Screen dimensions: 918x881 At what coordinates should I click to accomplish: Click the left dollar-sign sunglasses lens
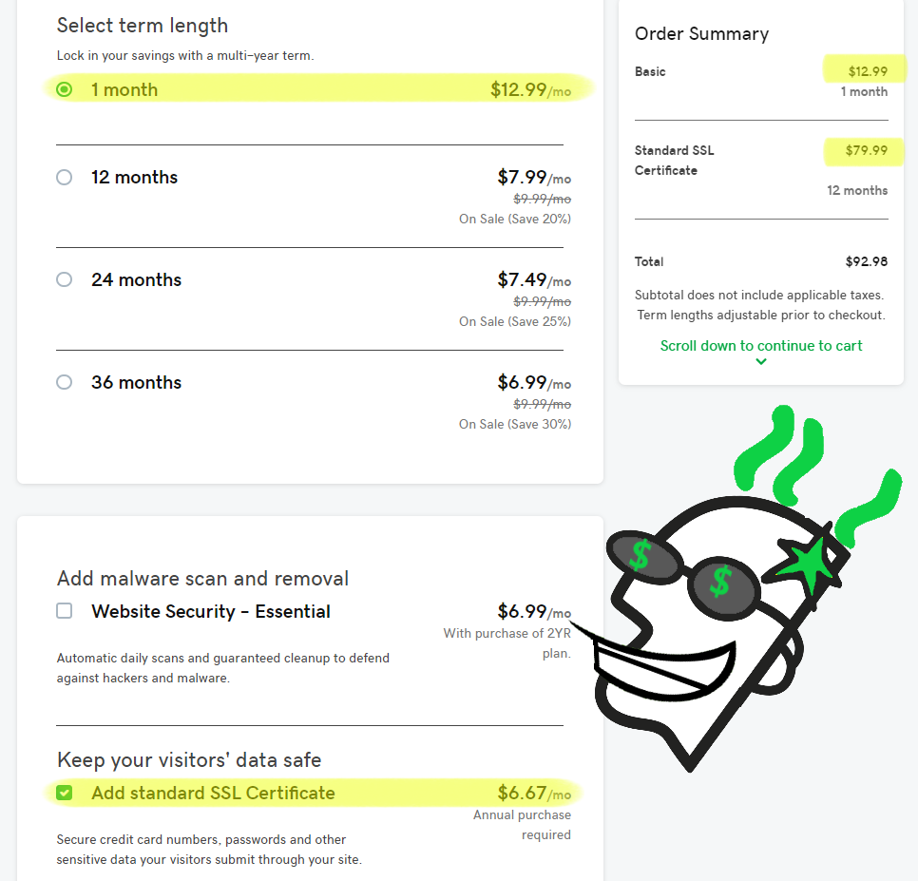coord(644,556)
